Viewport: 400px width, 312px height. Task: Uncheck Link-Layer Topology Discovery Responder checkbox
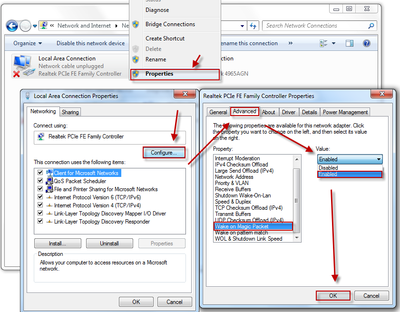40,221
